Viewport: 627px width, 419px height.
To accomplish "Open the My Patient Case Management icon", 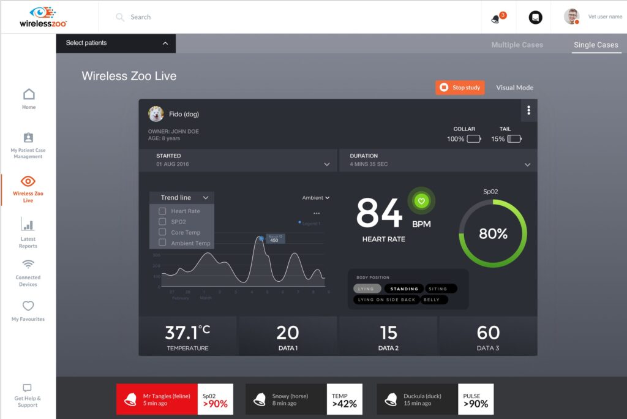I will coord(28,137).
